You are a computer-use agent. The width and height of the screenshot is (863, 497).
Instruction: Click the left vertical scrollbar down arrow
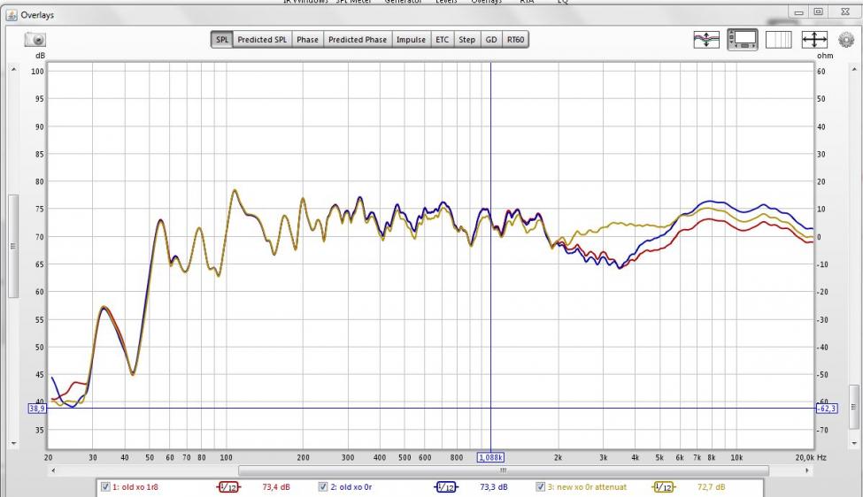click(x=14, y=443)
